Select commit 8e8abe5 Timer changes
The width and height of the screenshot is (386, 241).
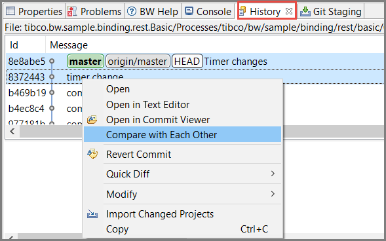tap(195, 62)
